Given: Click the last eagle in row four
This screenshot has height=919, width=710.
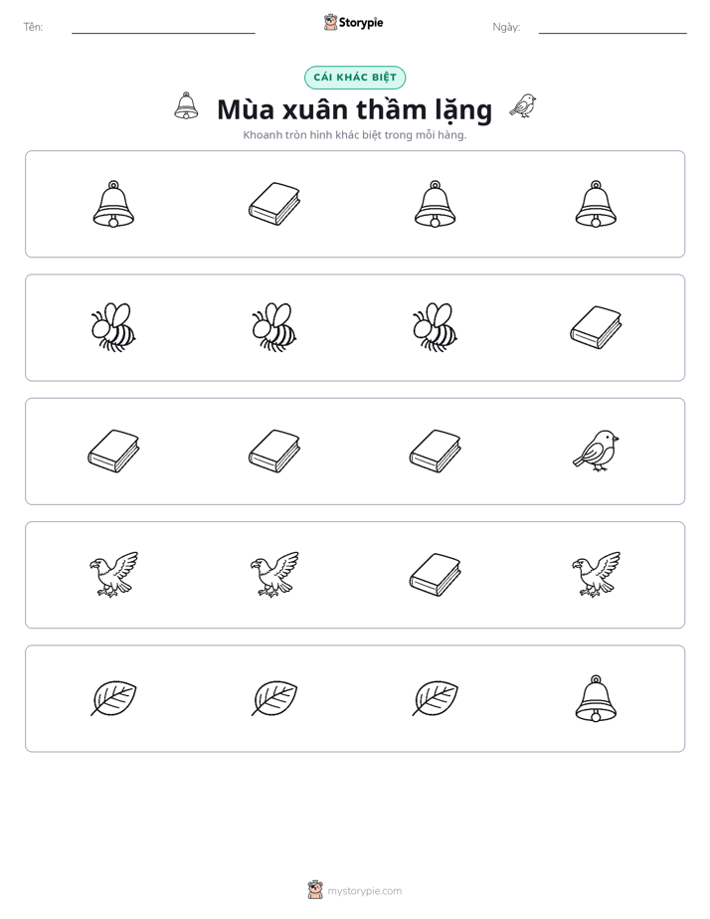Looking at the screenshot, I should [x=596, y=575].
